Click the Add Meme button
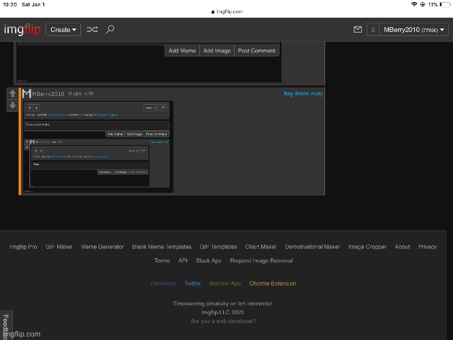This screenshot has height=340, width=453. (182, 50)
